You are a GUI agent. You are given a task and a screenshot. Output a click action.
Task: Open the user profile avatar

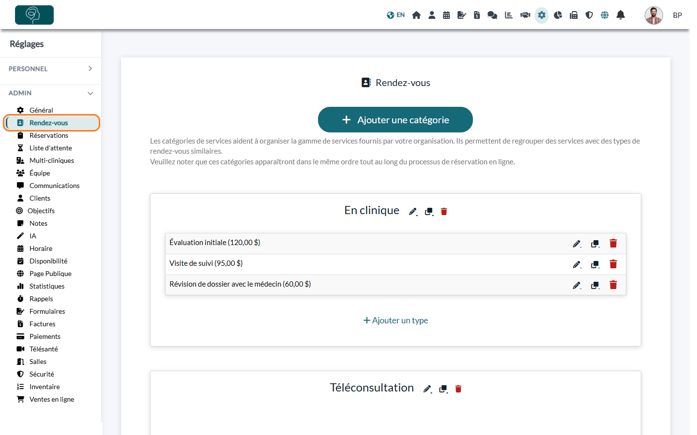[x=653, y=15]
